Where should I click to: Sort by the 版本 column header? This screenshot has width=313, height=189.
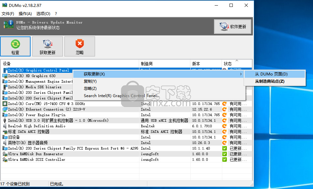coord(206,64)
